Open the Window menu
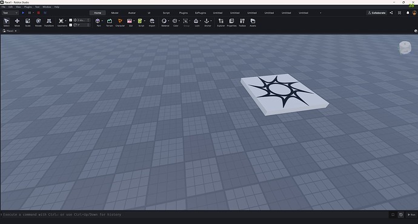The image size is (418, 224). (47, 7)
